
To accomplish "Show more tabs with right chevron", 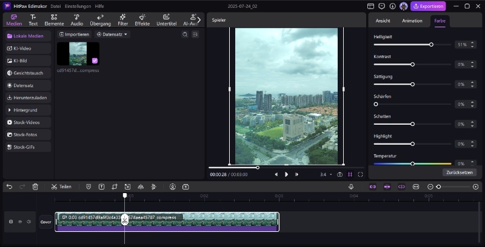I will pos(199,20).
